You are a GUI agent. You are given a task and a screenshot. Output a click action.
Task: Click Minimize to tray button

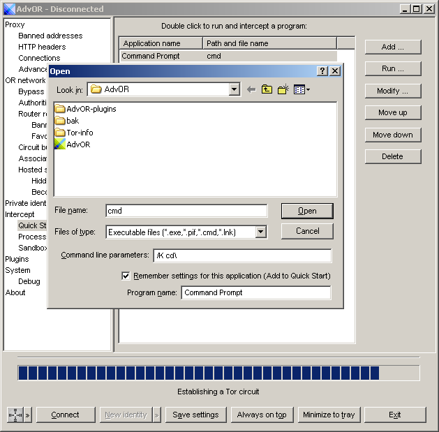coord(329,415)
